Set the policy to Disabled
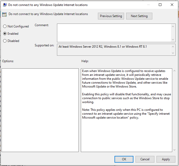The image size is (179, 166). point(5,41)
